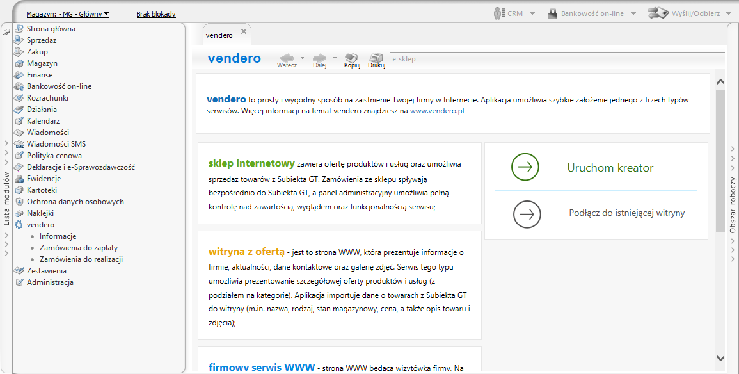Click the CRM top bar button
Viewport: 739px width, 374px height.
point(509,13)
